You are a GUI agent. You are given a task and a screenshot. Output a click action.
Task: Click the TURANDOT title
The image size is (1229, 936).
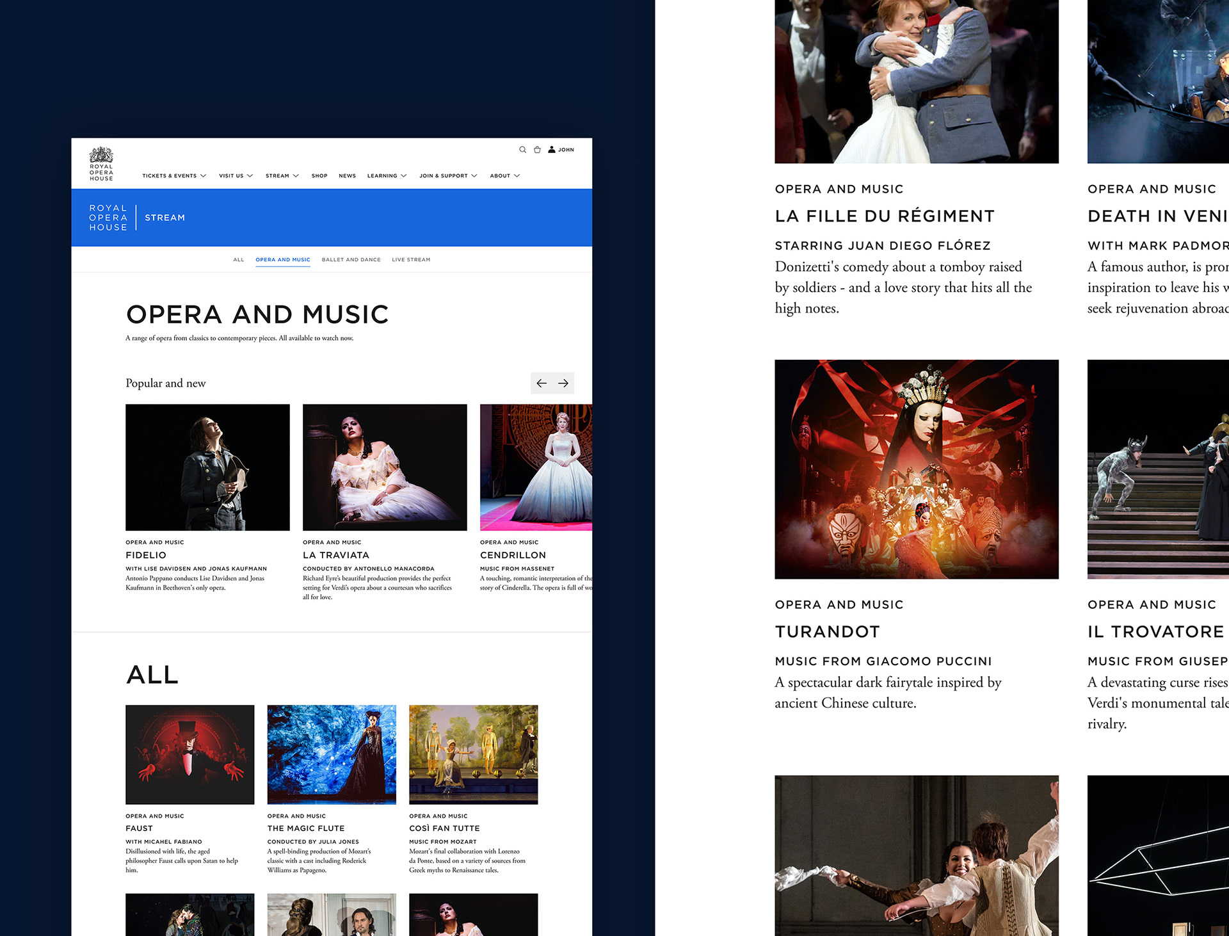click(x=827, y=632)
